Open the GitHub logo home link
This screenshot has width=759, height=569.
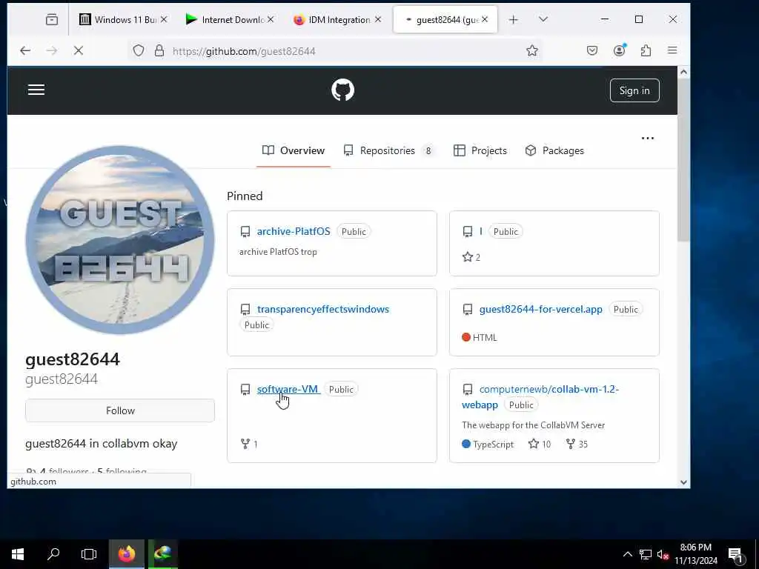click(342, 90)
